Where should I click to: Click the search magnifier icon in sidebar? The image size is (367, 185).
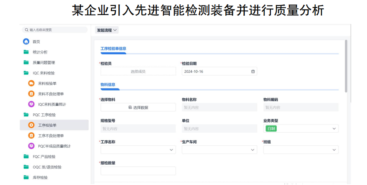(x=26, y=30)
